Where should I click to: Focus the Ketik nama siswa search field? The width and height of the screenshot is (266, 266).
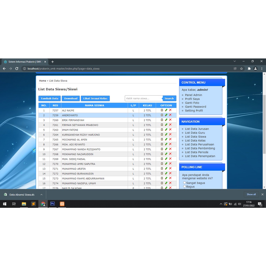tap(143, 98)
